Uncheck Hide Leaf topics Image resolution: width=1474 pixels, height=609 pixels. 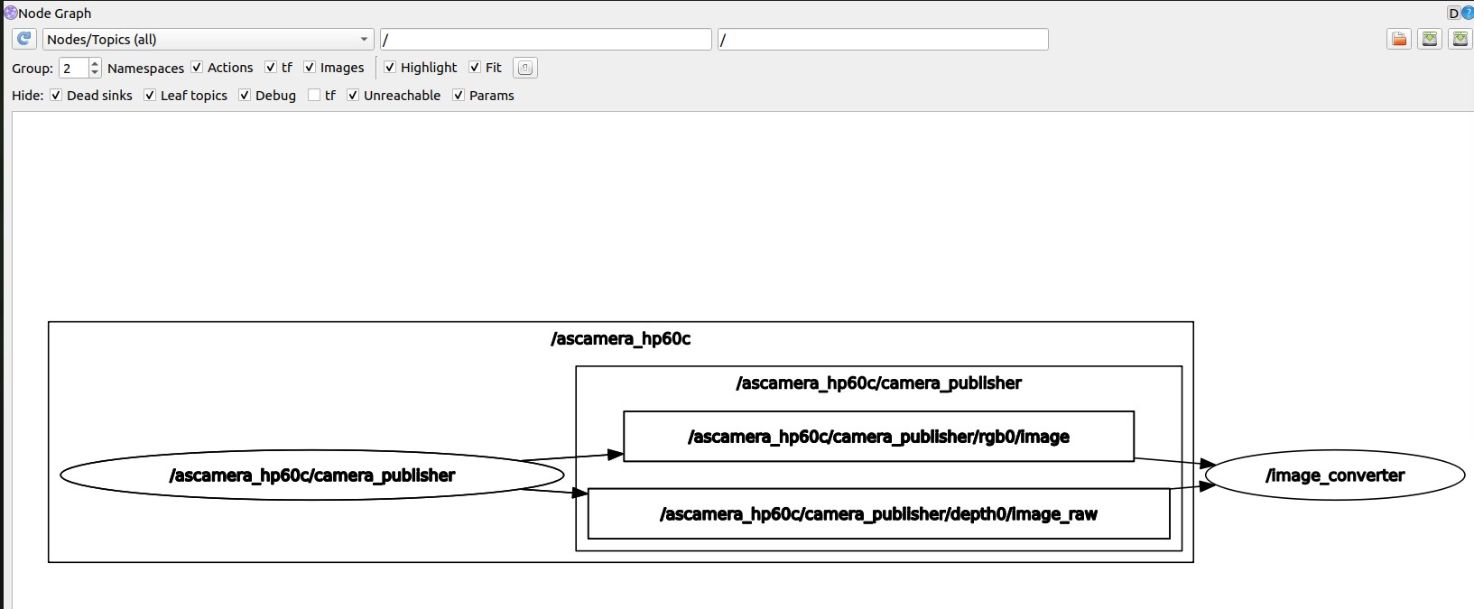(x=150, y=96)
